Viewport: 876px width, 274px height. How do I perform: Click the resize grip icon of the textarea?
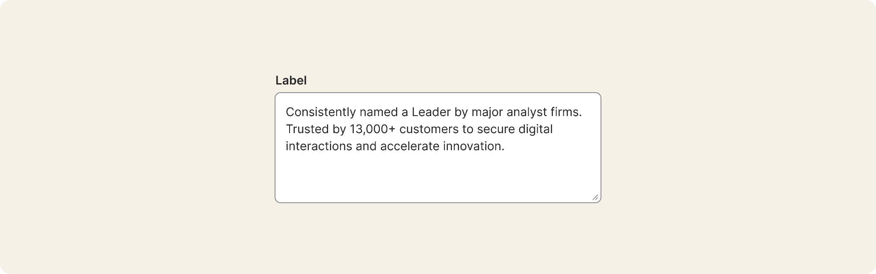[595, 197]
